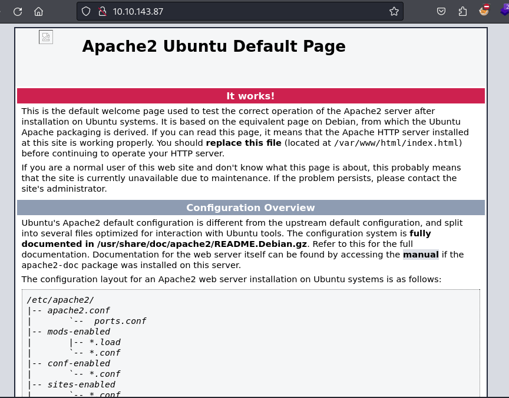Click the /var/www/html/index.html path text
The height and width of the screenshot is (398, 509).
pos(396,143)
